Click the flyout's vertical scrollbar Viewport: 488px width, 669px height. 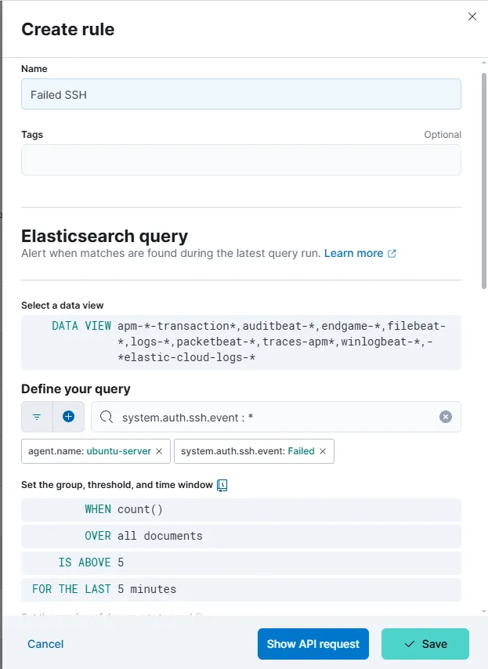483,180
